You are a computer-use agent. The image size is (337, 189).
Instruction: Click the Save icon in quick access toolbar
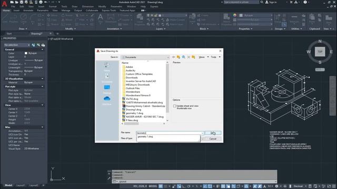click(x=22, y=2)
